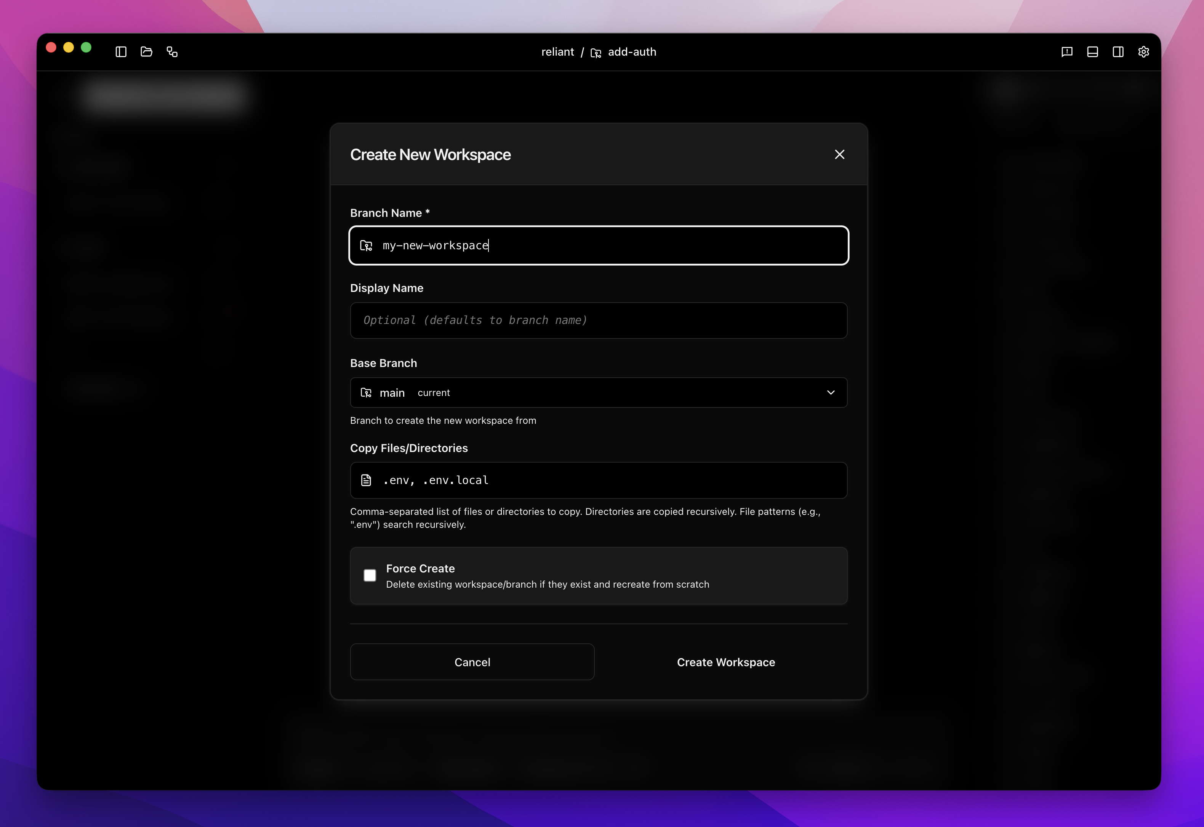Image resolution: width=1204 pixels, height=827 pixels.
Task: Enable the Force Create checkbox
Action: click(x=370, y=575)
